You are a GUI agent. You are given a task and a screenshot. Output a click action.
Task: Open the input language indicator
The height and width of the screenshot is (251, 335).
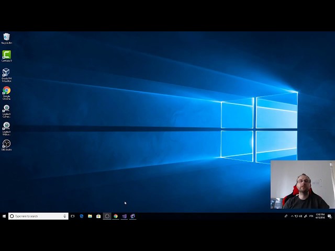(311, 216)
